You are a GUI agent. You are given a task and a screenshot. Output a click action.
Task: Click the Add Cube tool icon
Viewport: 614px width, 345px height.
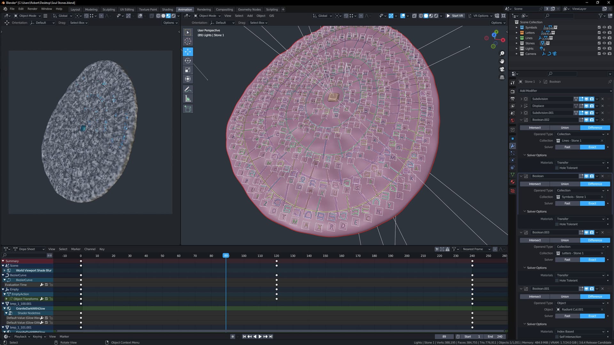pyautogui.click(x=188, y=109)
